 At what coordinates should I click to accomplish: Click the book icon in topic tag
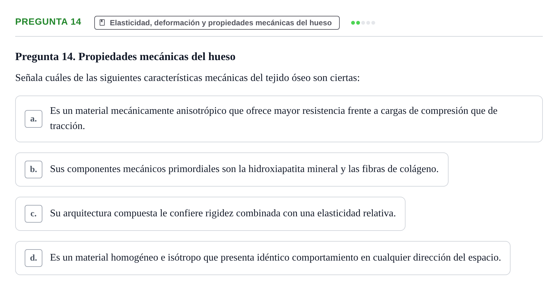[102, 22]
